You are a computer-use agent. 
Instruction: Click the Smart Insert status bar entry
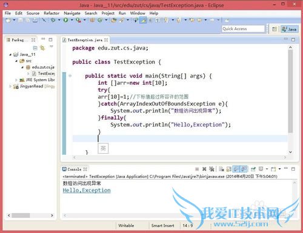tap(162, 226)
